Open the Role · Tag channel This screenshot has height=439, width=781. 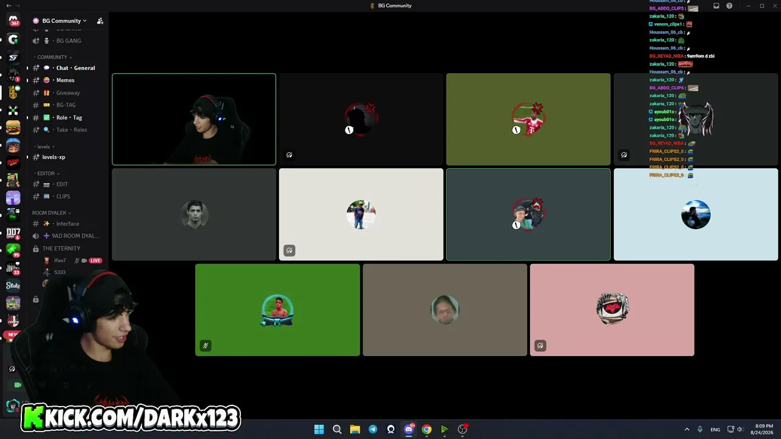(68, 118)
